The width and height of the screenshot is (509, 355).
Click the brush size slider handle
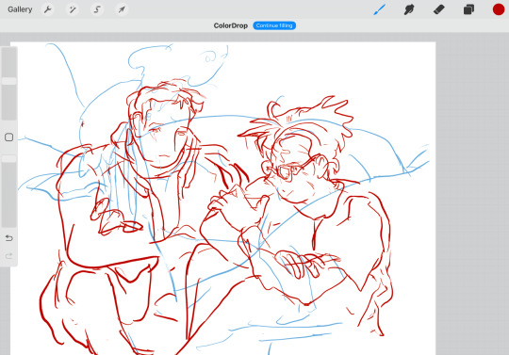(x=9, y=81)
